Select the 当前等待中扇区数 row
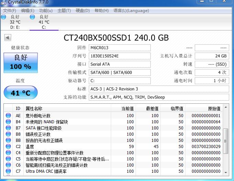 click(113, 159)
